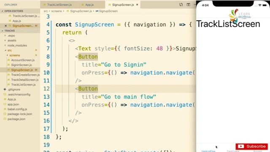Click the open changes icon in editor toolbar
The height and width of the screenshot is (152, 270).
(x=181, y=5)
